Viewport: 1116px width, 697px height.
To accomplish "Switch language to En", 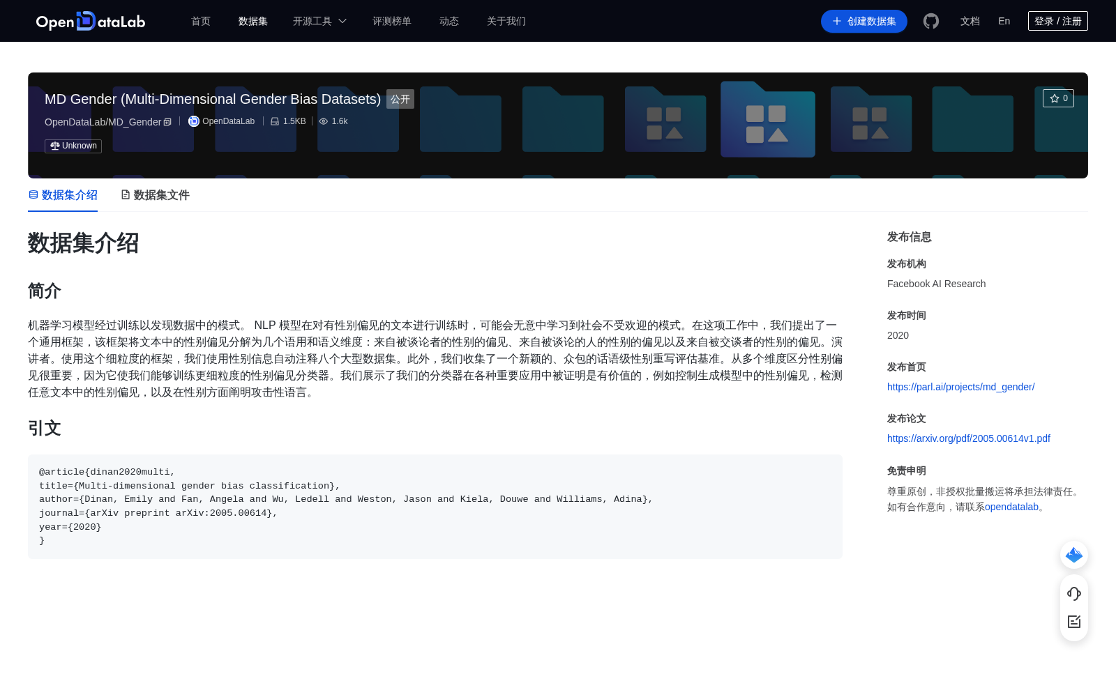I will pyautogui.click(x=1004, y=21).
